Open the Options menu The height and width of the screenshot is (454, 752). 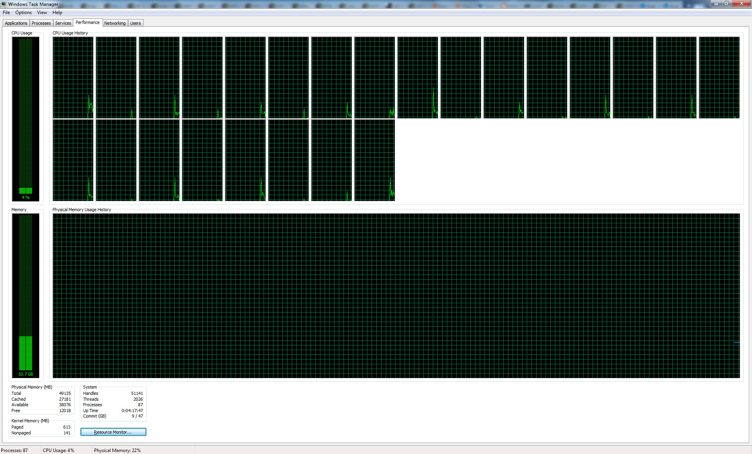23,13
